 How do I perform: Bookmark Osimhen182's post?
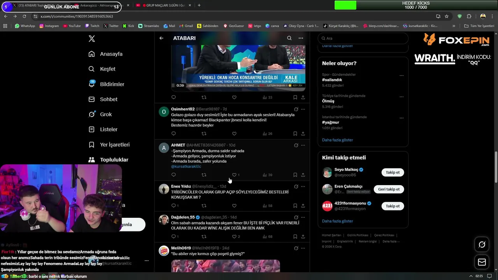295,134
